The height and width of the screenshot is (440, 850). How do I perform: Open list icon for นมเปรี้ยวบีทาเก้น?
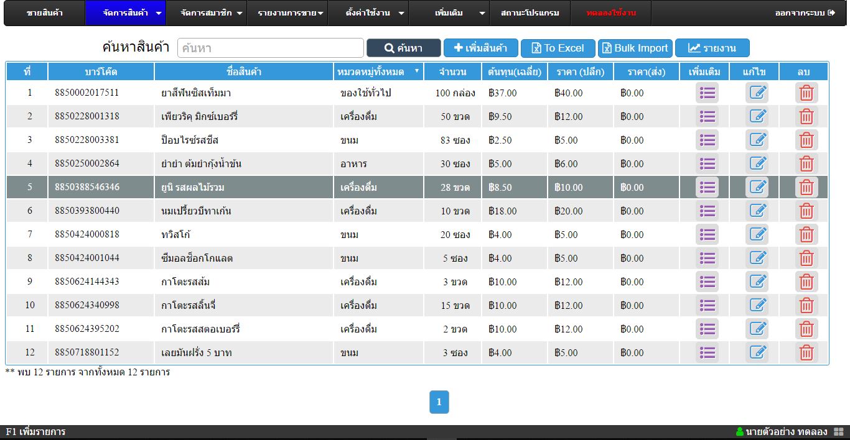point(707,211)
